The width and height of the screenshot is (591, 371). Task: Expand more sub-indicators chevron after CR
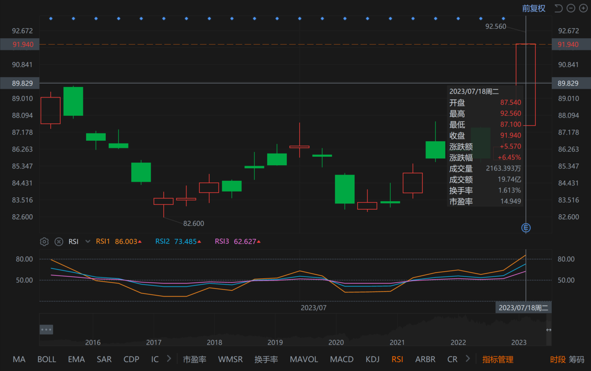coord(467,359)
